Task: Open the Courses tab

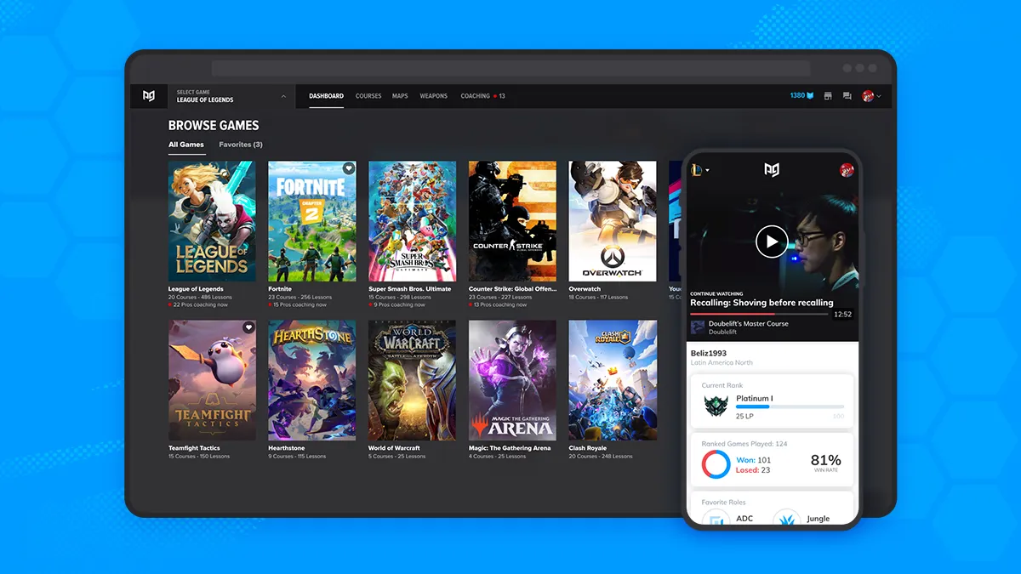Action: pos(368,96)
